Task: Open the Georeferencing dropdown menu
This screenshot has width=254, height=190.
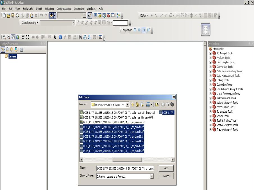Action: pos(30,23)
